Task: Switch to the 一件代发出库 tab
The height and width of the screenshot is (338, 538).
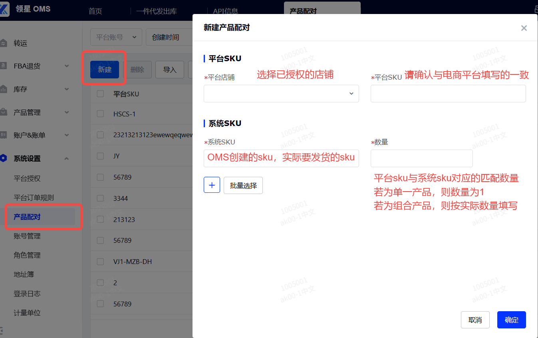Action: point(157,11)
